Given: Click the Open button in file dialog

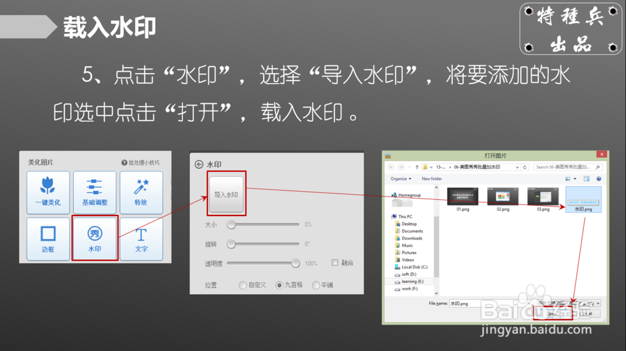Looking at the screenshot, I should (x=553, y=314).
